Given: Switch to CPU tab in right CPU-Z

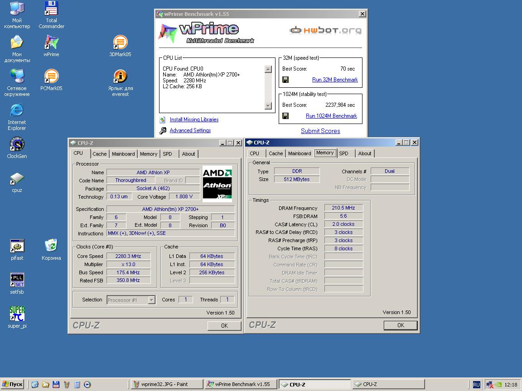Looking at the screenshot, I should (x=254, y=153).
